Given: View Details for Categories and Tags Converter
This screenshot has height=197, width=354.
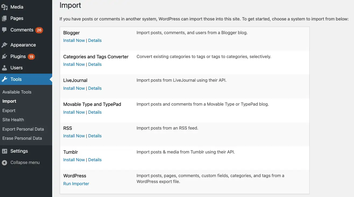Looking at the screenshot, I should click(95, 65).
